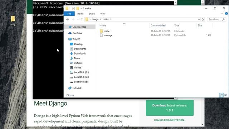Open Downloads in the navigation pane
This screenshot has width=229, height=129.
coord(80,53)
